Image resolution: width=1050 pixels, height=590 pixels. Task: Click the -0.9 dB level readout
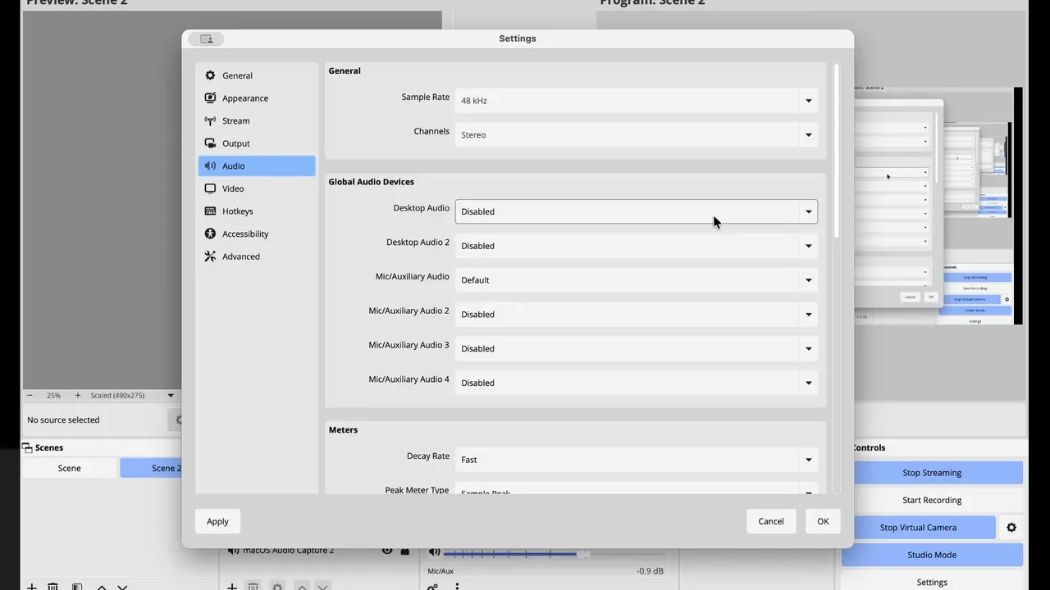pyautogui.click(x=651, y=571)
